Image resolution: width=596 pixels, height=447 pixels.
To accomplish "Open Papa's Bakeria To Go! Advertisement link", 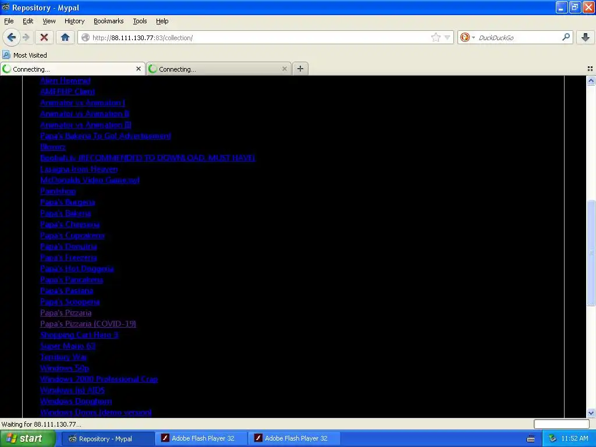I will click(106, 136).
